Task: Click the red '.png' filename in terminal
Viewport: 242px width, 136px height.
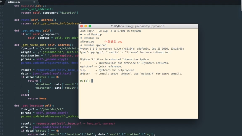Action: tap(113, 42)
